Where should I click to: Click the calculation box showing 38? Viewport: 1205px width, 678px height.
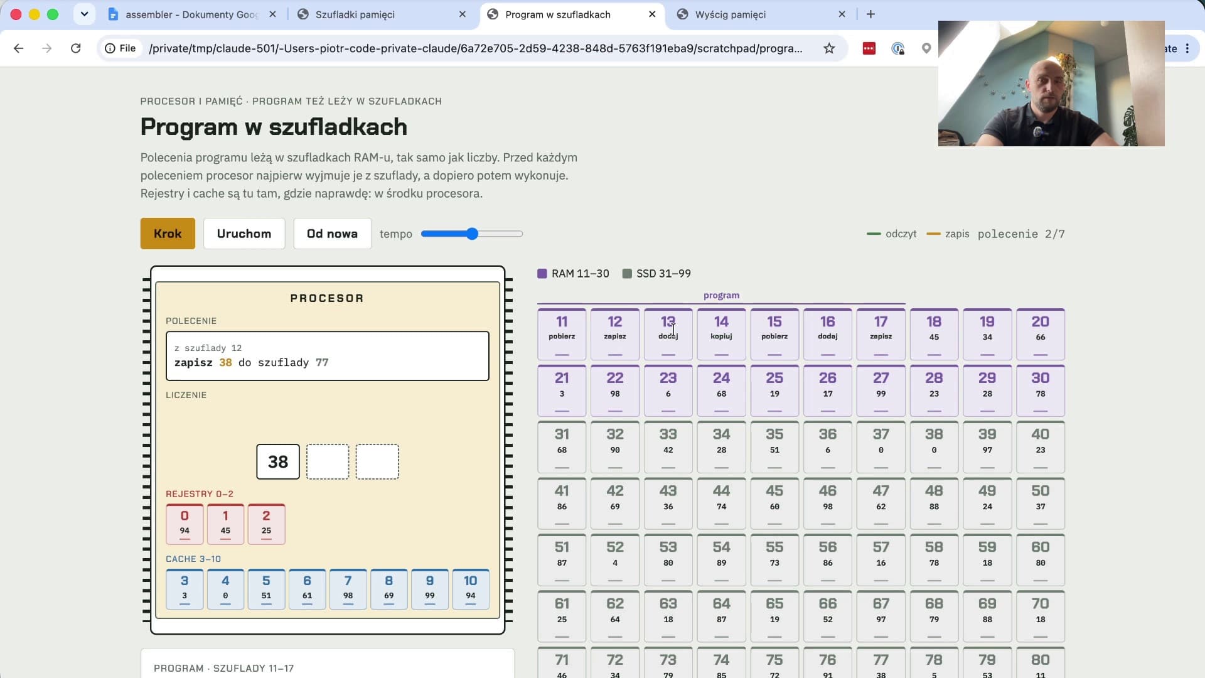pyautogui.click(x=278, y=462)
